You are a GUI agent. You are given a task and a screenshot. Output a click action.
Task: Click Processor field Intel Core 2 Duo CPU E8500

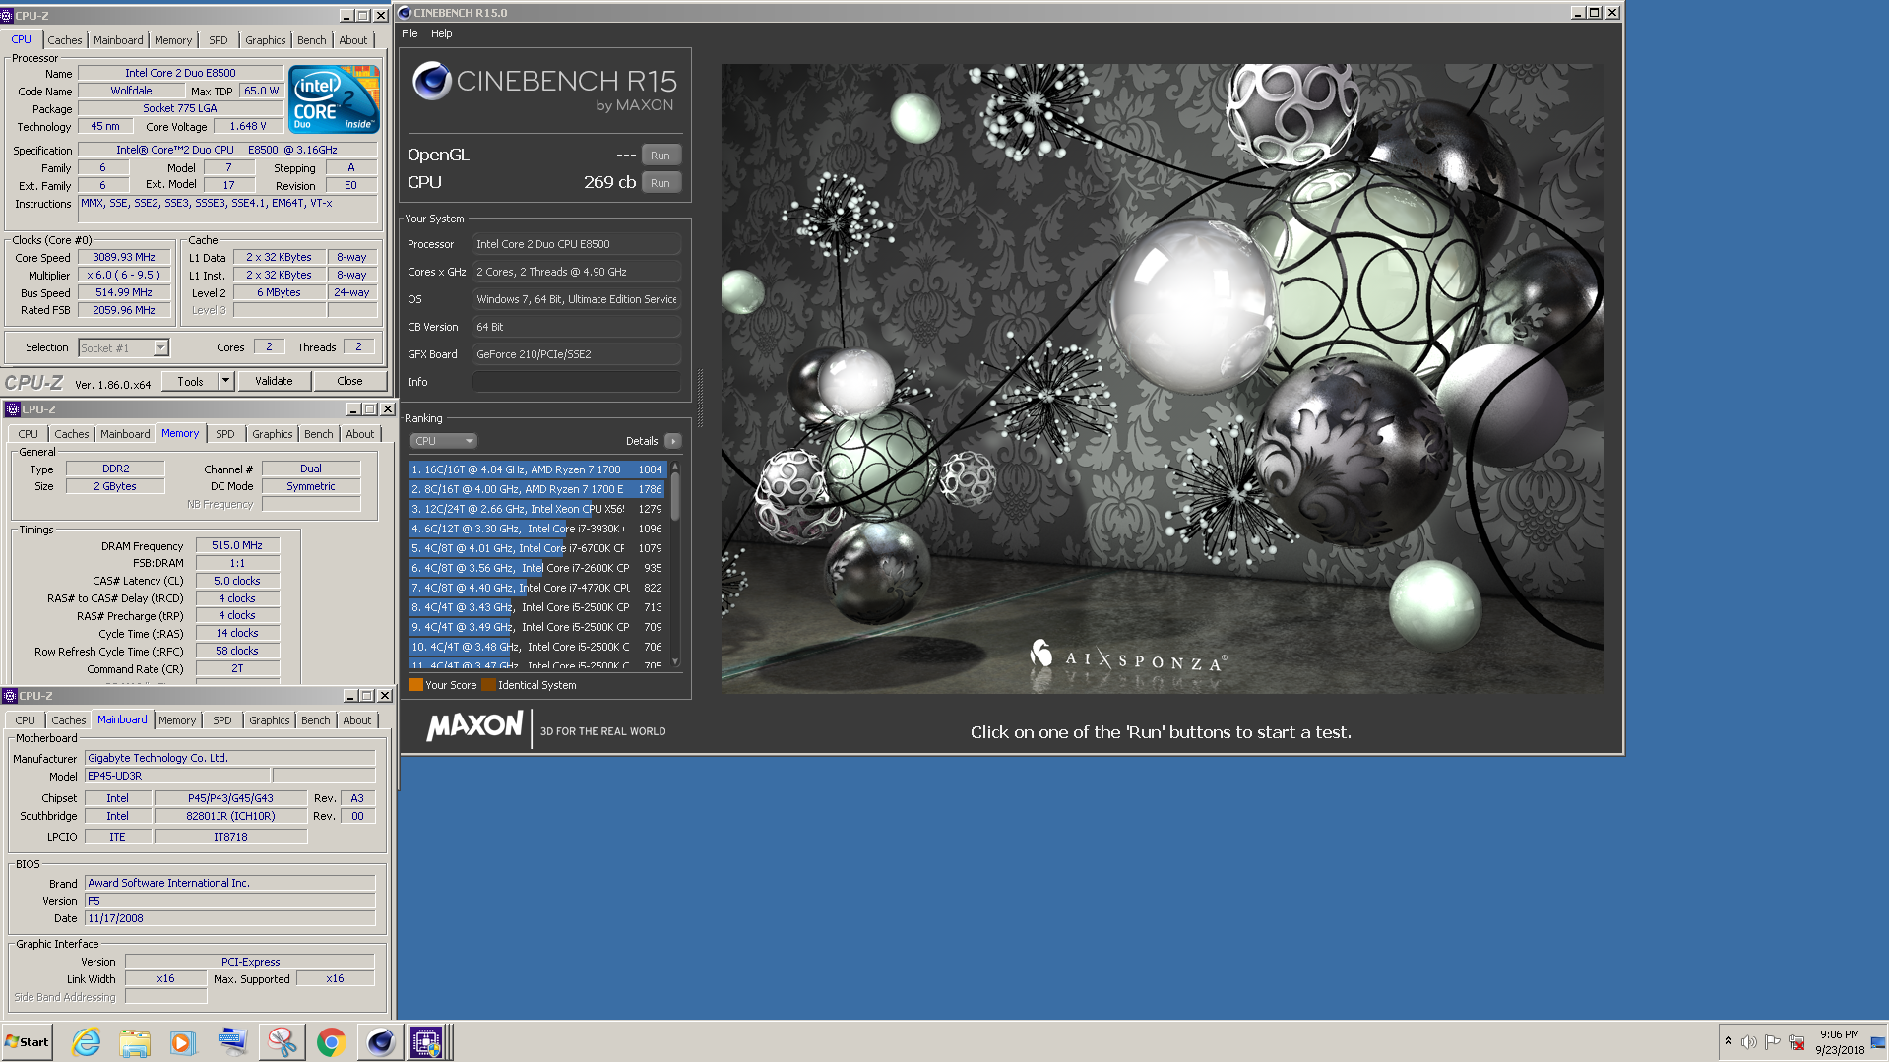(577, 244)
